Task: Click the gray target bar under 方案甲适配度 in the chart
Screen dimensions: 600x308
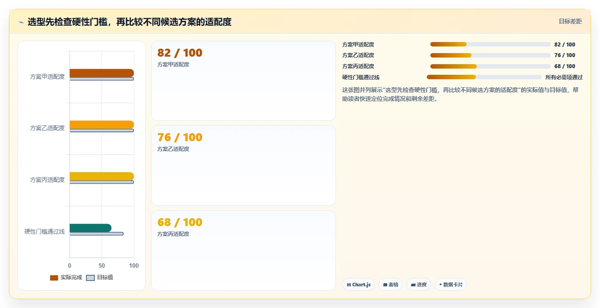Action: 101,79
